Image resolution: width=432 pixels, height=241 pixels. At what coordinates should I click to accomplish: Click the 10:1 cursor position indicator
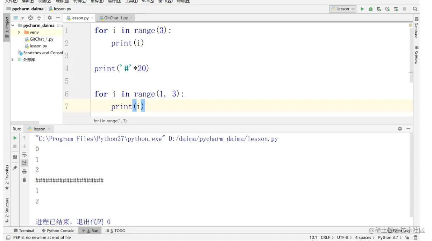(x=313, y=238)
